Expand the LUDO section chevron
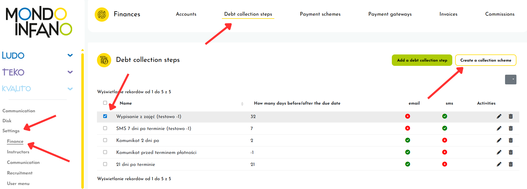 point(70,55)
